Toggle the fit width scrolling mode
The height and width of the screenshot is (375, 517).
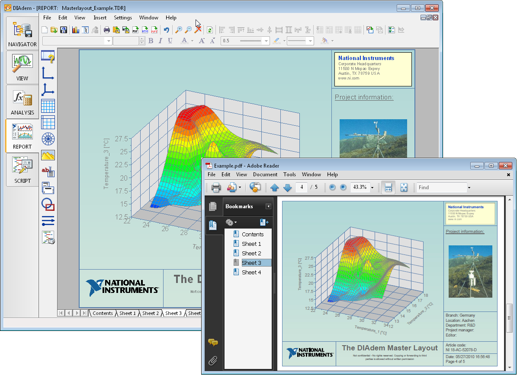point(388,187)
